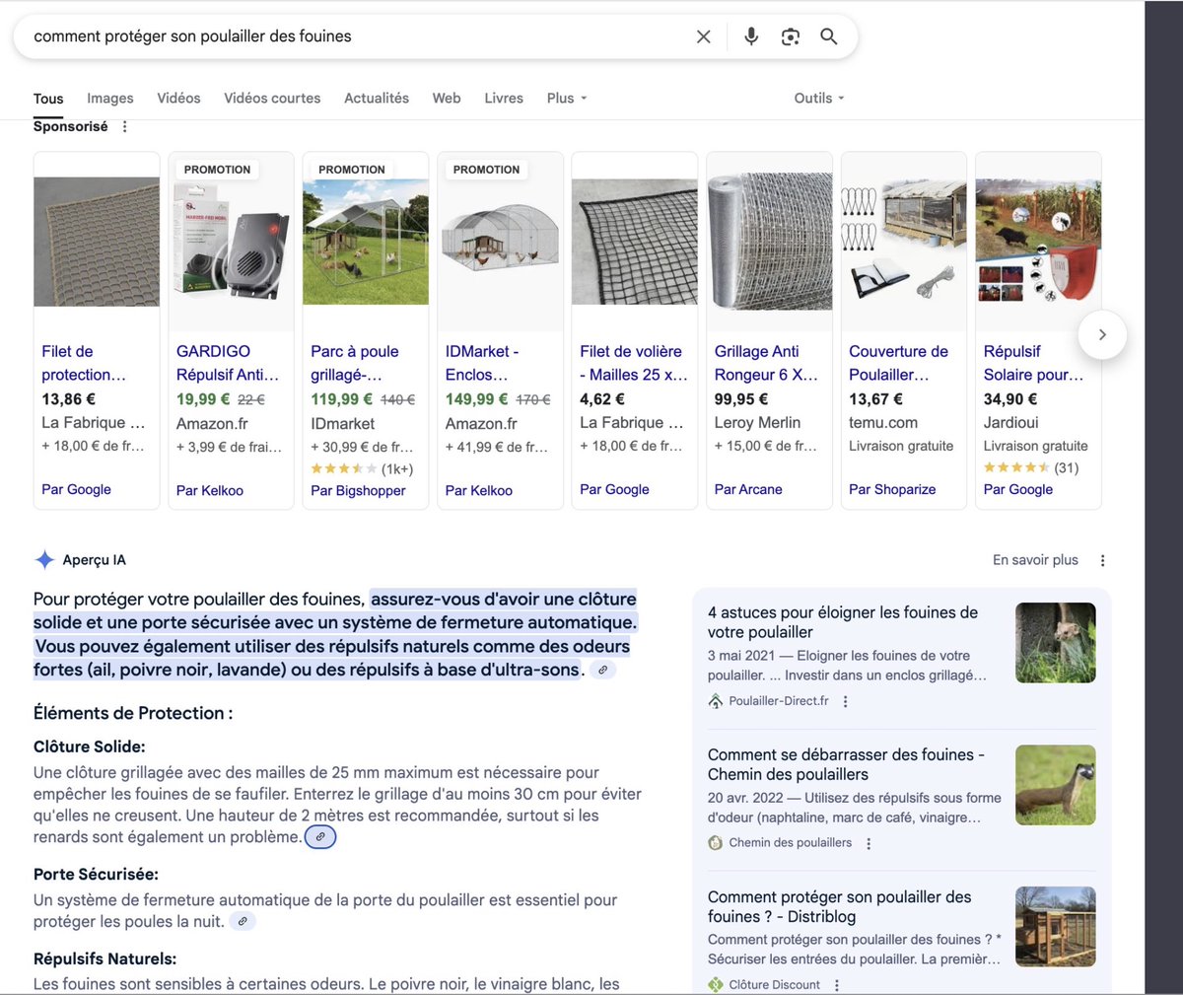Open Répulsif Solaire product link
The image size is (1183, 995).
(1033, 363)
